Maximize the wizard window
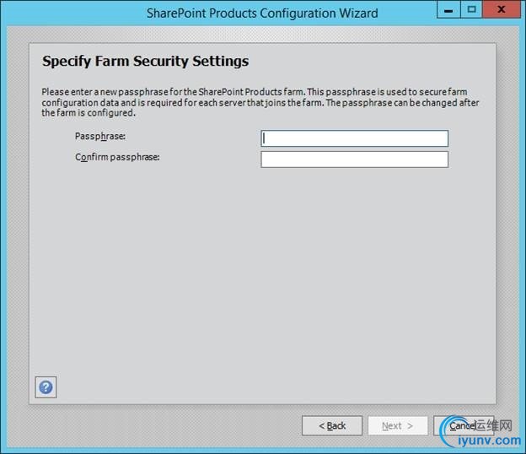 471,9
